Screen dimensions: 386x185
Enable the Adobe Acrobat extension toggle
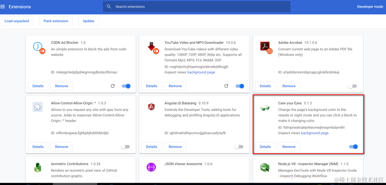pos(352,86)
